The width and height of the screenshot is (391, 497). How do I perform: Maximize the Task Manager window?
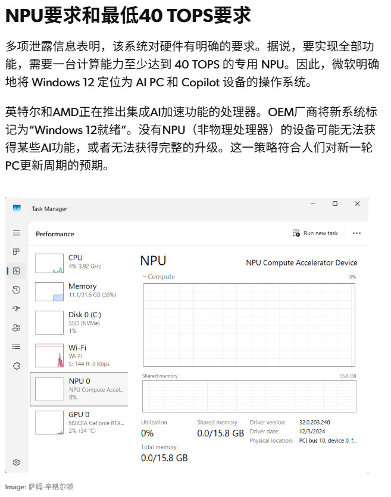pyautogui.click(x=335, y=204)
